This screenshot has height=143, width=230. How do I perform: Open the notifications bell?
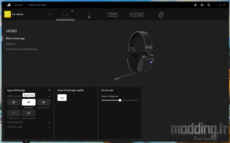point(195,5)
